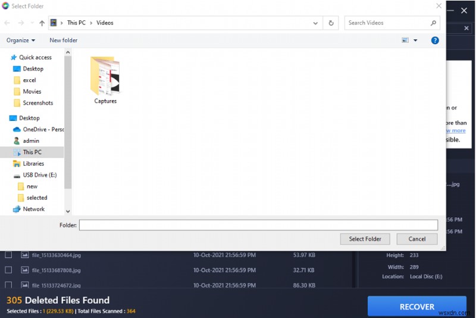Go up one folder level
Viewport: 476px width, 318px height.
tap(42, 23)
